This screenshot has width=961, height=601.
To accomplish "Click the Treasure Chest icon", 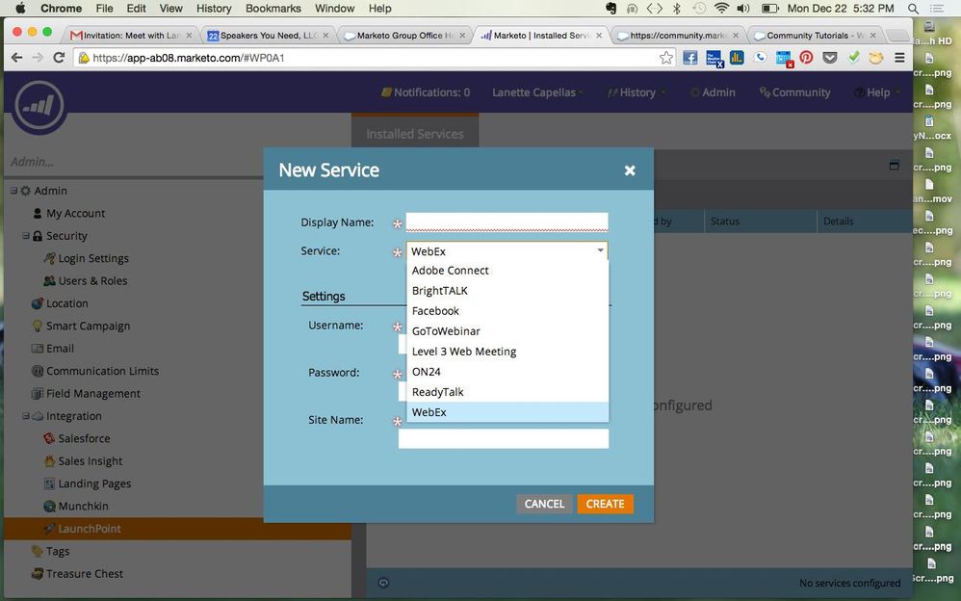I will 38,573.
